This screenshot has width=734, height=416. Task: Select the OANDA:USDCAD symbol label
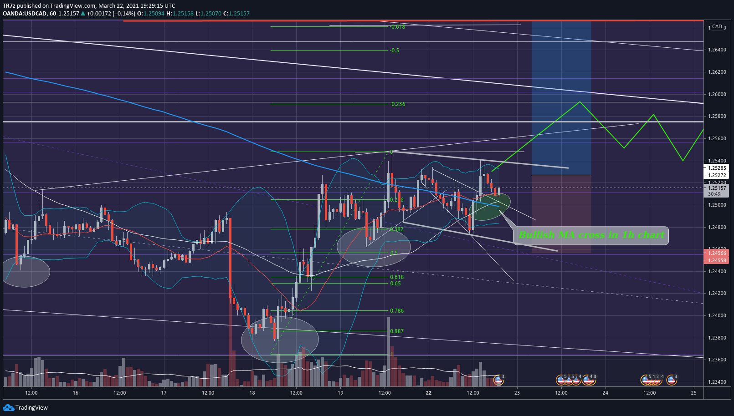tap(25, 14)
